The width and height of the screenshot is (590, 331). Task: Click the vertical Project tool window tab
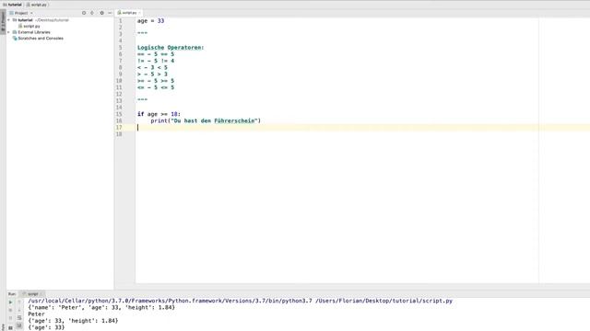(x=3, y=22)
